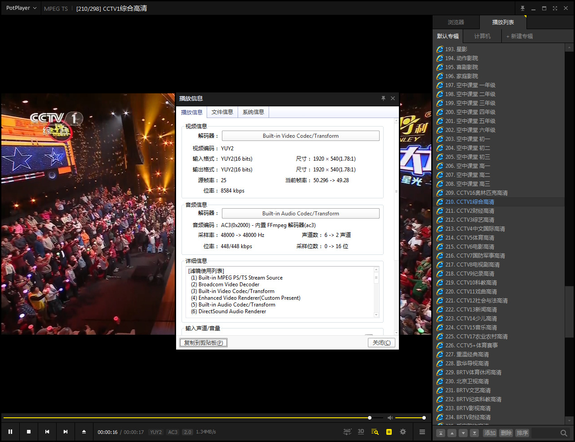Pause playback with the pause button
Image resolution: width=575 pixels, height=442 pixels.
[10, 432]
